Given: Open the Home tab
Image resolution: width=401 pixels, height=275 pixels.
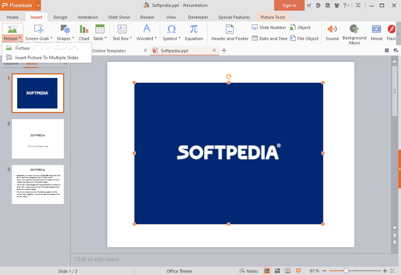Looking at the screenshot, I should pos(13,17).
